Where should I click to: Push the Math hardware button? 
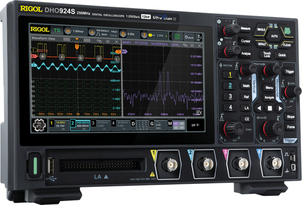click(x=246, y=86)
